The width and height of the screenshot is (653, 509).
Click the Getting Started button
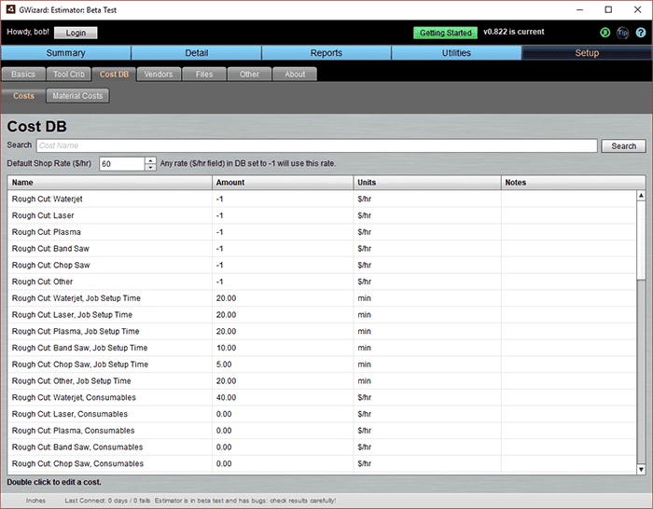445,33
